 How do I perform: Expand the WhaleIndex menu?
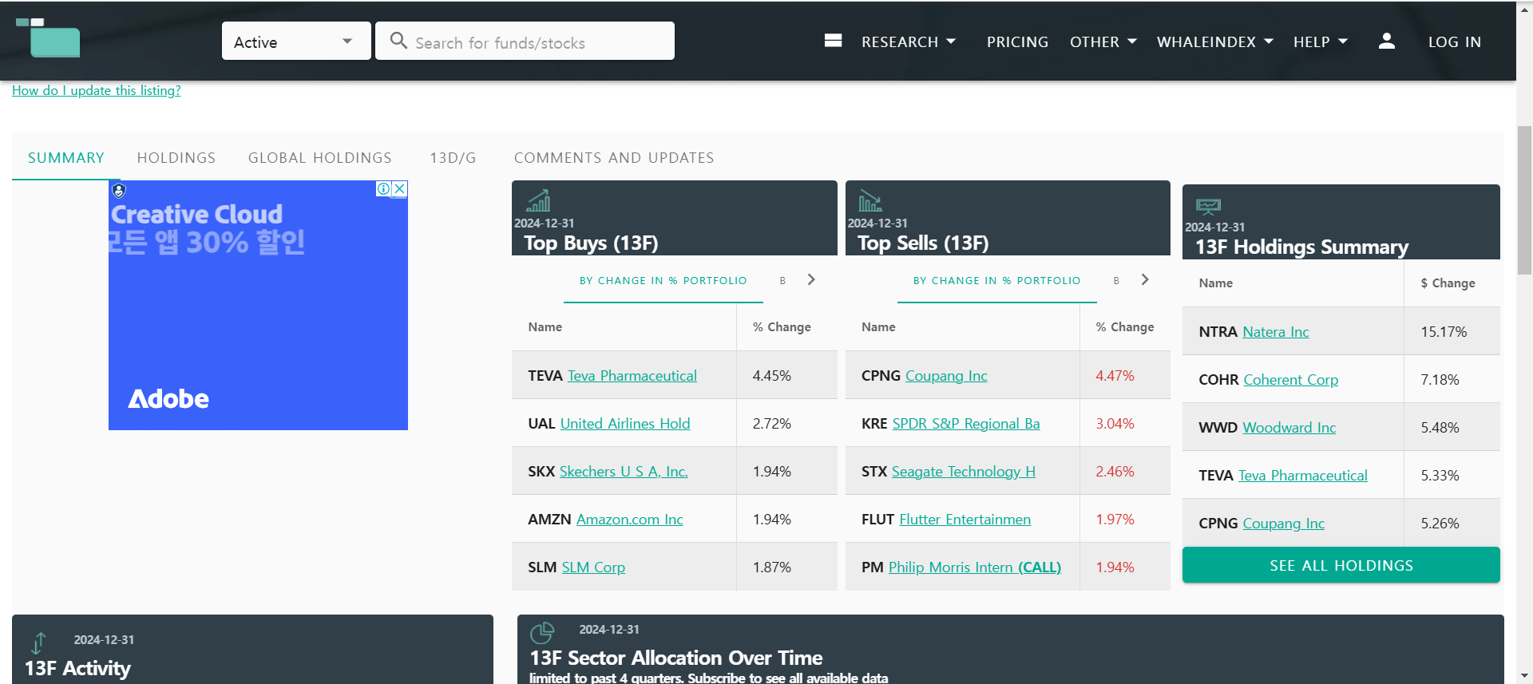[1214, 42]
